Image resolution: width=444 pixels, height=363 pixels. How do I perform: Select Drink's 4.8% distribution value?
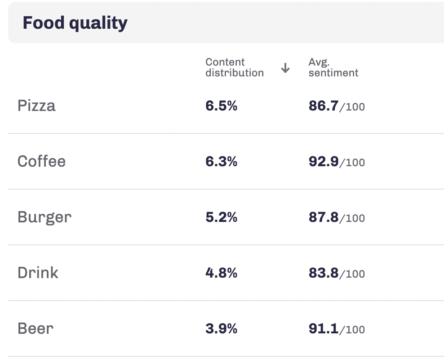221,273
